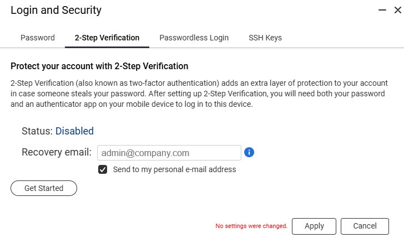Viewport: 404px width, 238px height.
Task: Go to the SSH Keys tab
Action: coord(265,38)
